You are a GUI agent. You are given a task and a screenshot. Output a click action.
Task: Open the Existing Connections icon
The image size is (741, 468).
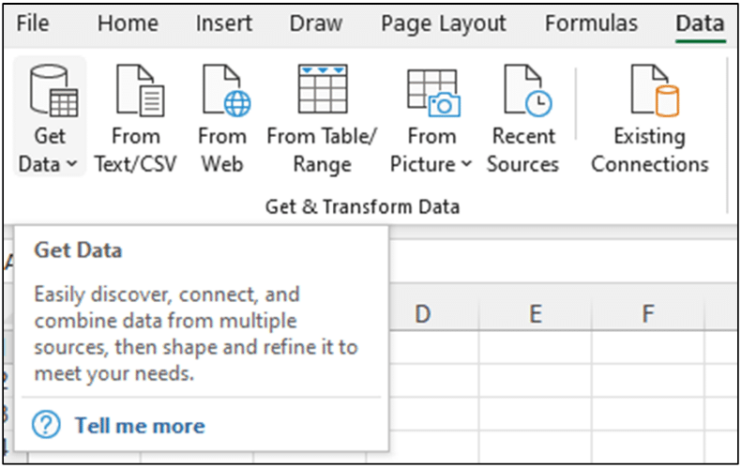655,91
